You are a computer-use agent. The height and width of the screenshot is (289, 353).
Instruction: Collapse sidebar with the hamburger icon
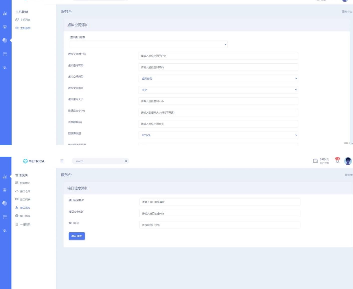62,161
